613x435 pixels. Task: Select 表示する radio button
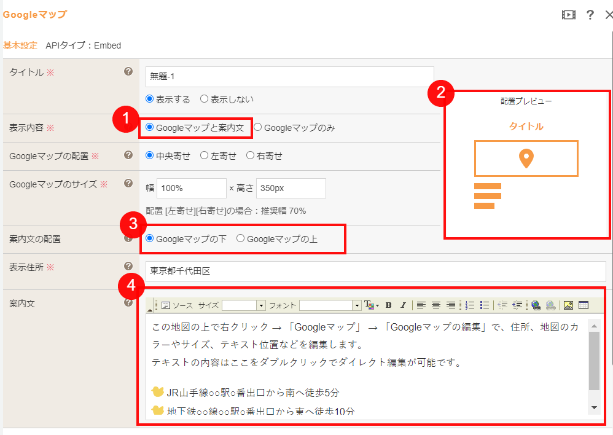click(149, 99)
